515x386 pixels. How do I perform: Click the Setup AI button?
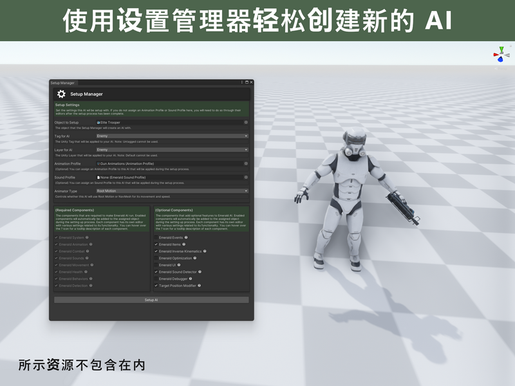click(x=151, y=300)
